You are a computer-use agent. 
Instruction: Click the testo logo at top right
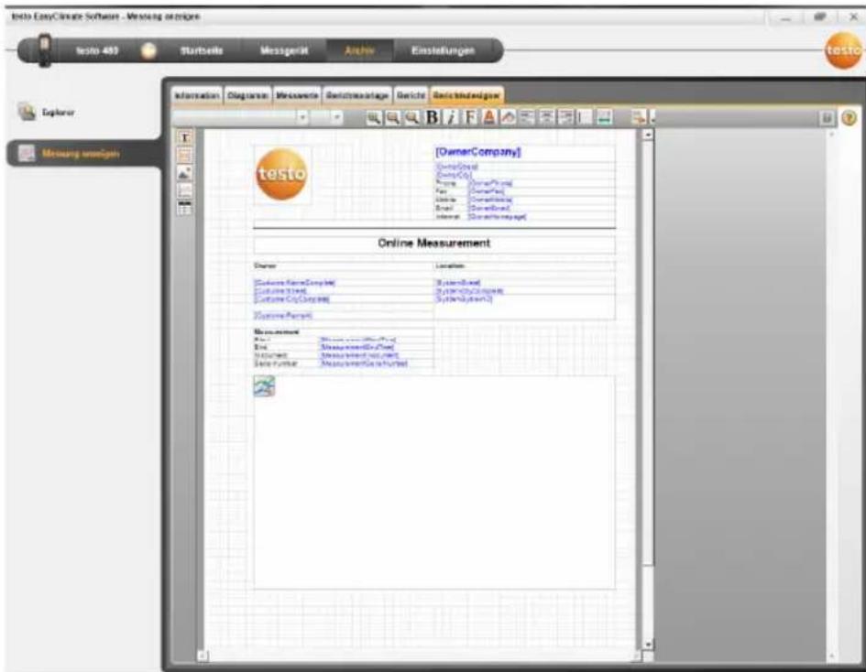(844, 50)
